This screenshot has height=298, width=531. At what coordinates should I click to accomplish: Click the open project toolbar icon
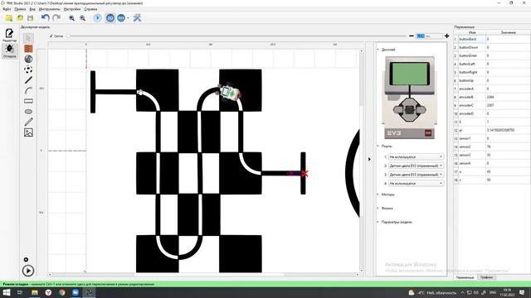tap(20, 18)
